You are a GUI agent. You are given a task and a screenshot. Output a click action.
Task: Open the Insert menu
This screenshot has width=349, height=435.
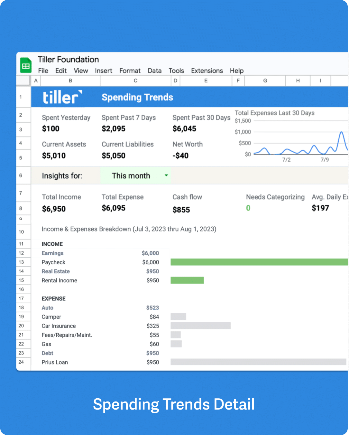[104, 71]
